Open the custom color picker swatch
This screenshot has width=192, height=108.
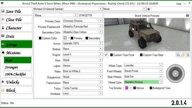point(65,38)
